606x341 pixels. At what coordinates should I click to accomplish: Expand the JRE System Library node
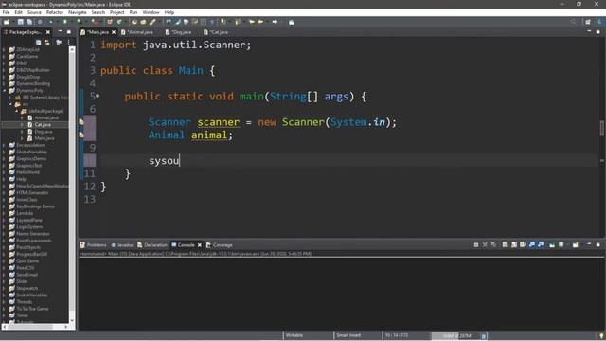pos(10,98)
